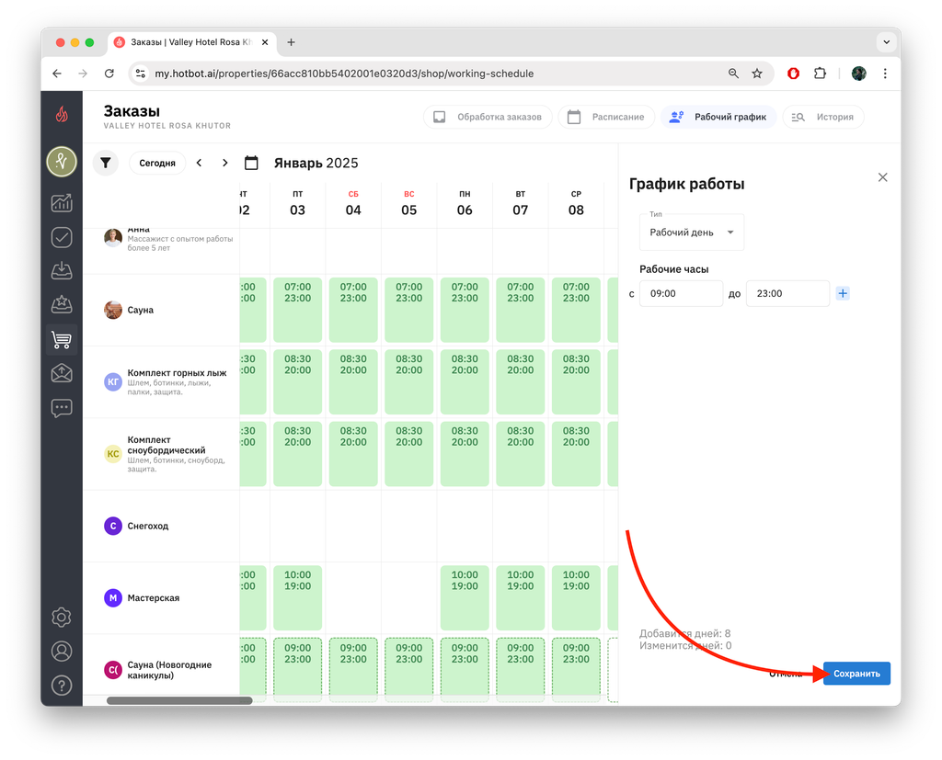Click the СБ 04 day column header
Screen dimensions: 942x760
tap(353, 203)
